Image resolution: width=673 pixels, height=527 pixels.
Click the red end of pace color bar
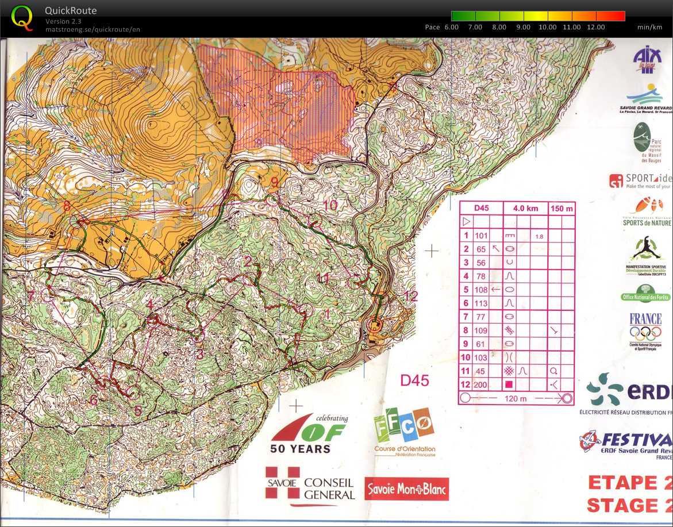[618, 16]
